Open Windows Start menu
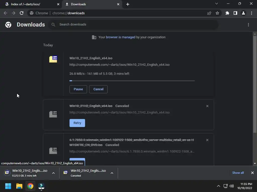The width and height of the screenshot is (257, 192). (x=8, y=186)
